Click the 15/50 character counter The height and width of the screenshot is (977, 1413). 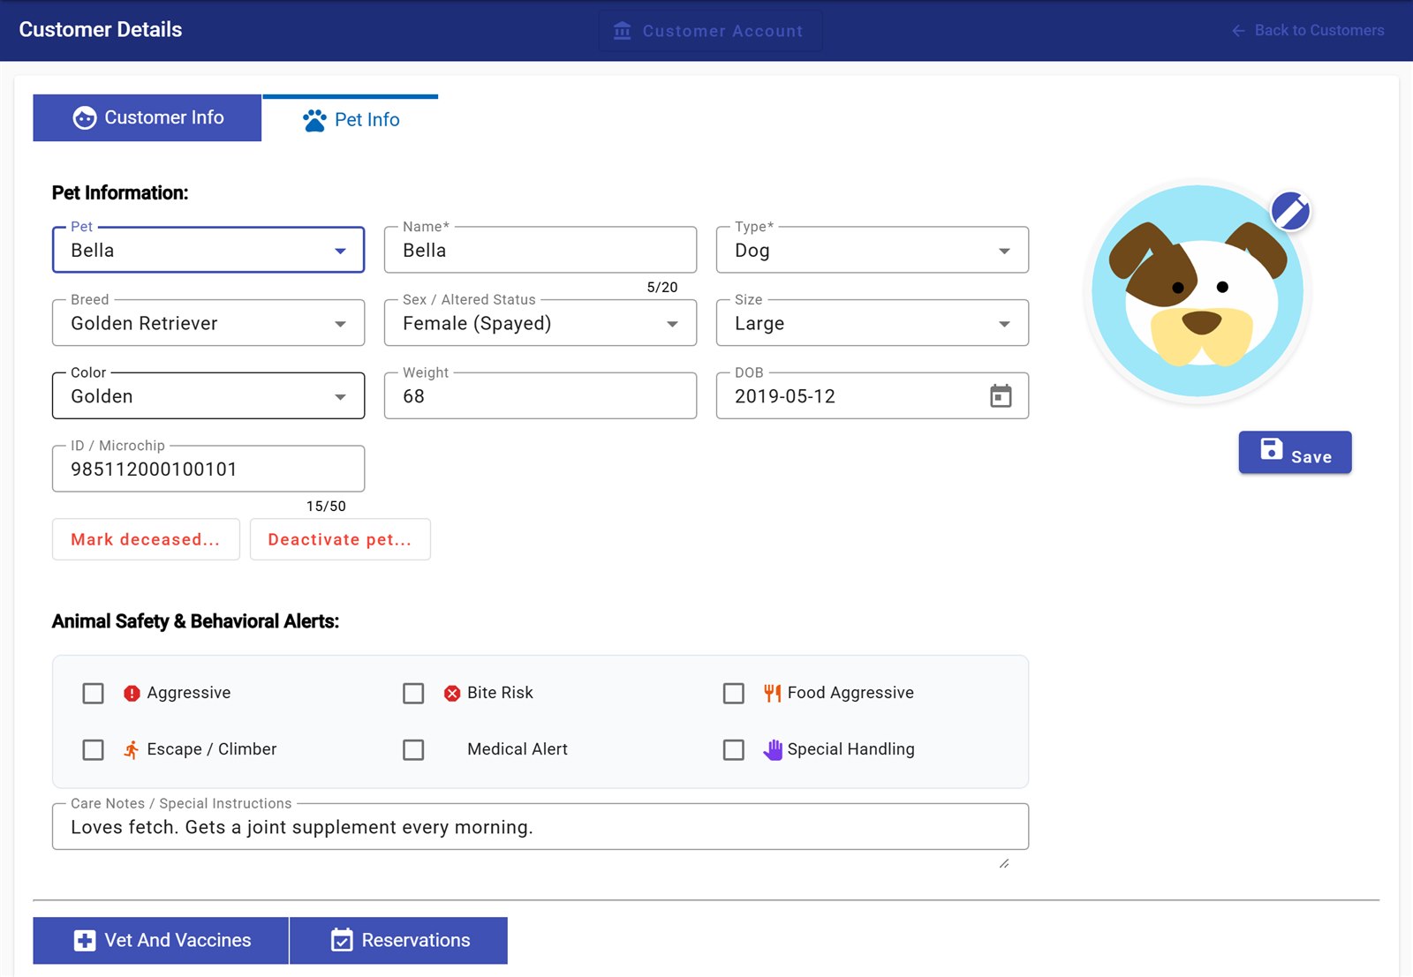(326, 507)
